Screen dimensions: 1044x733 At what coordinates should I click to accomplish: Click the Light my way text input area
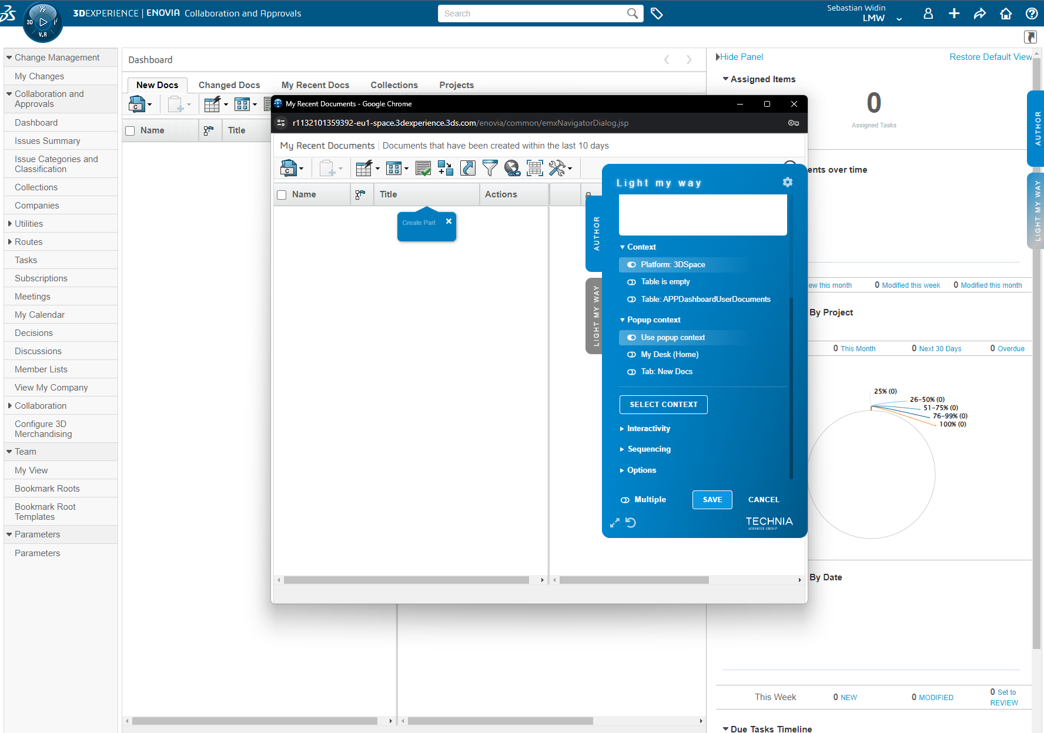[x=703, y=215]
